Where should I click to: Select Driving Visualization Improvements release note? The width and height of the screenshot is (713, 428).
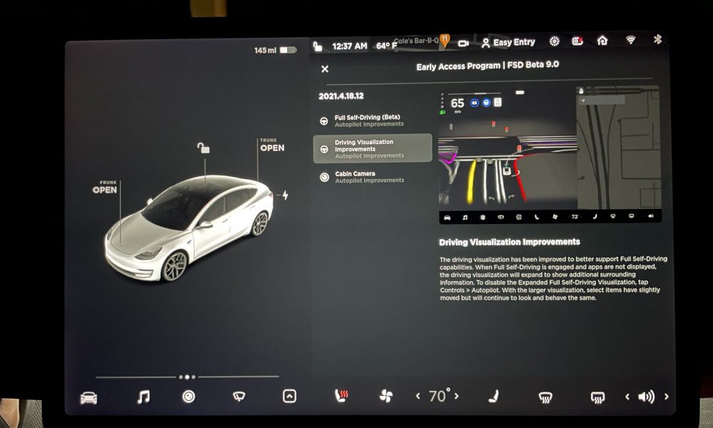coord(372,148)
